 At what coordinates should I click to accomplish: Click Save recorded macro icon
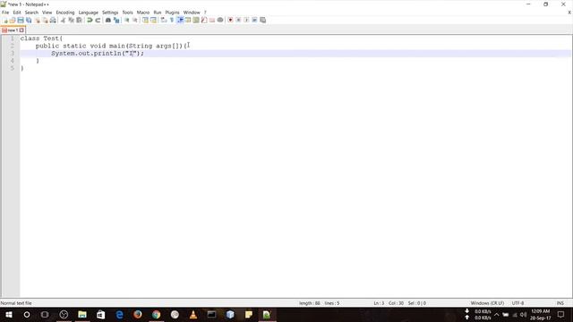click(262, 20)
